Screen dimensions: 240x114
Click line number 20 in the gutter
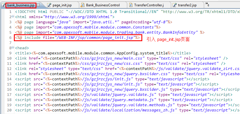coord(9,110)
